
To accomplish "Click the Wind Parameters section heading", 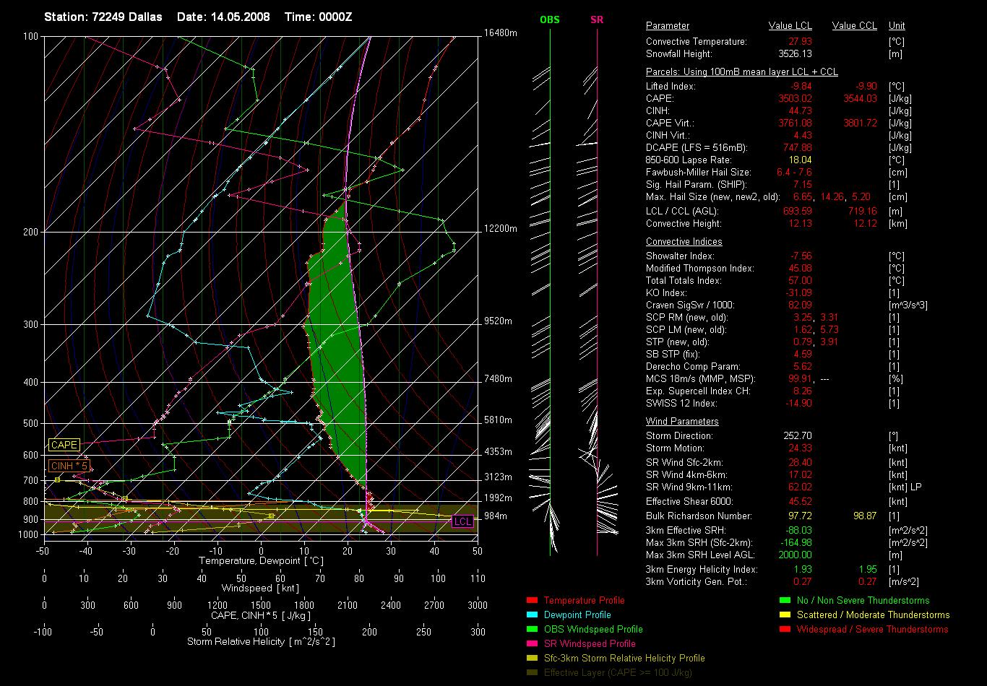I will 682,421.
